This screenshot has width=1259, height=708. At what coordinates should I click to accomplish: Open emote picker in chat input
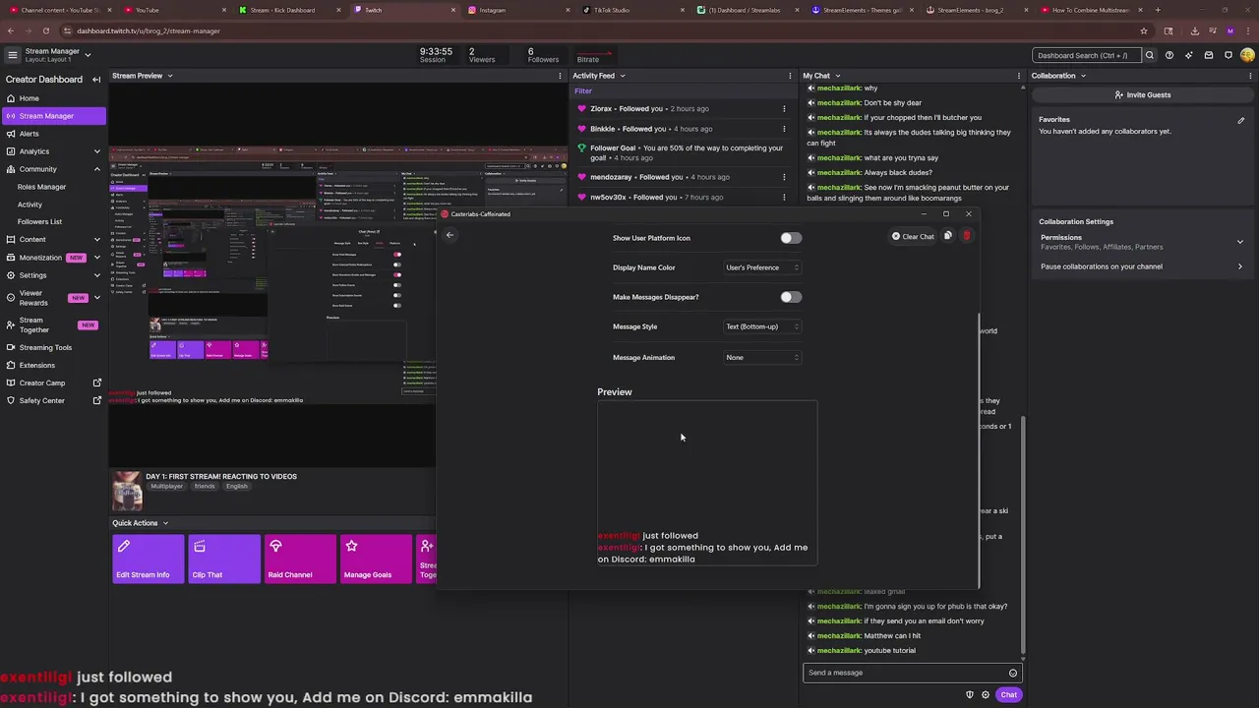point(1013,673)
